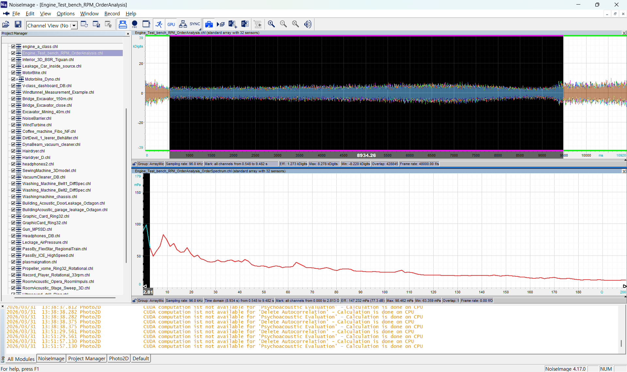Click the lock icon in time signal status bar

coord(134,164)
